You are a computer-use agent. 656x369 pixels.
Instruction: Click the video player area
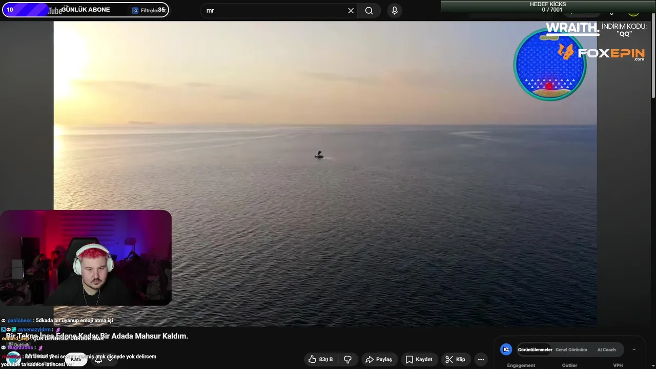pos(325,173)
